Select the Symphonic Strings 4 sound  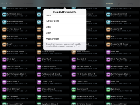point(122,103)
